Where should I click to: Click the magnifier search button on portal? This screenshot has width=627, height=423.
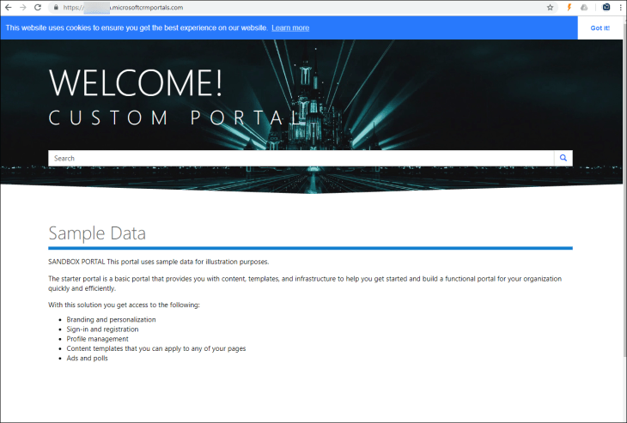click(x=563, y=158)
